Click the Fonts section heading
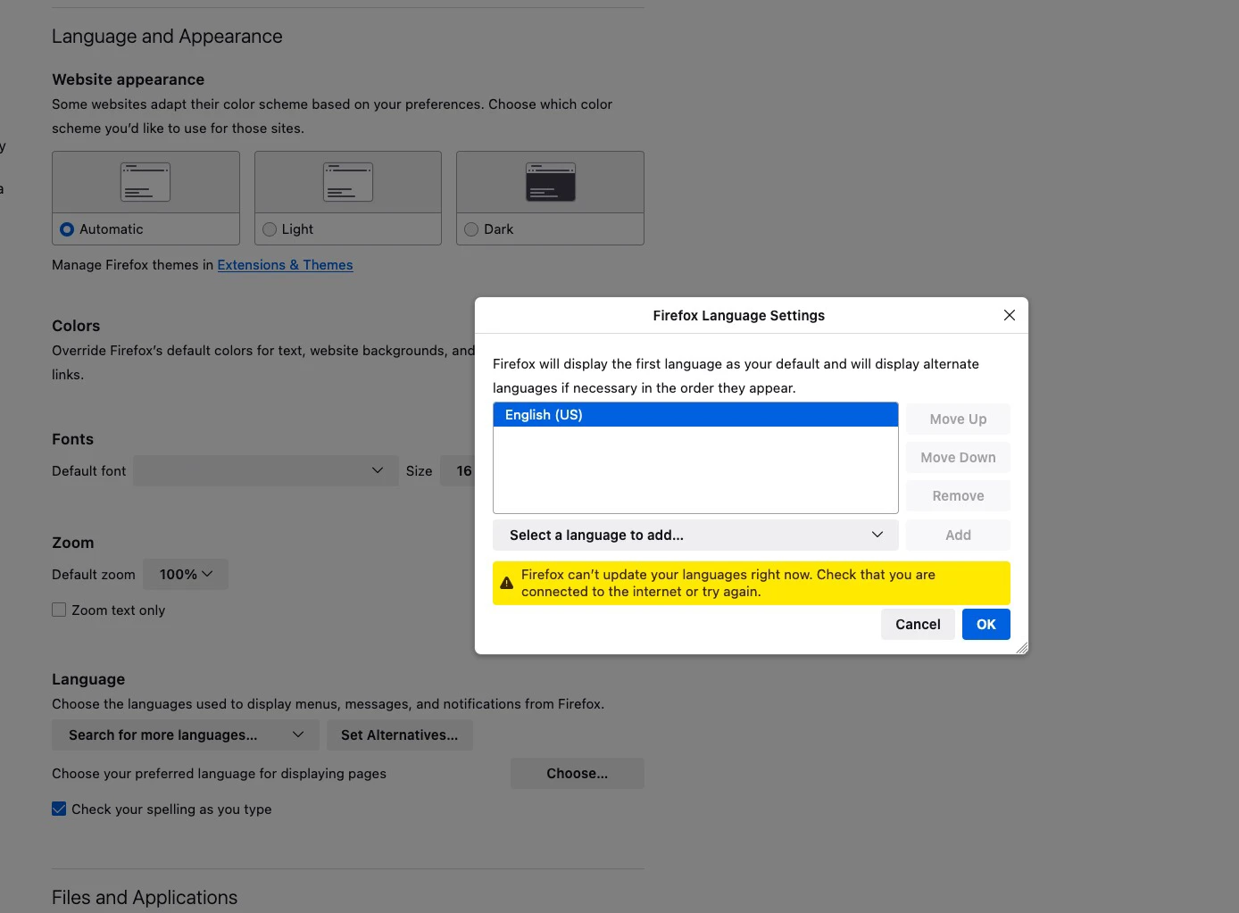The image size is (1239, 913). pyautogui.click(x=72, y=439)
